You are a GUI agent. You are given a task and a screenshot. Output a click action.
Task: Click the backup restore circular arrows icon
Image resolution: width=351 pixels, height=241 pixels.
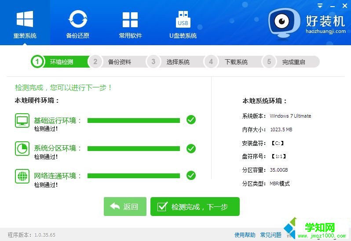[x=78, y=19]
